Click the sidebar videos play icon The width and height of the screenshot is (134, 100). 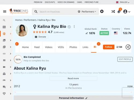(4, 47)
